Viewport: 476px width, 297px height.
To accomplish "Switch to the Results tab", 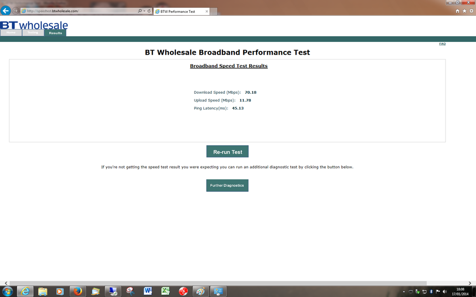I will tap(55, 33).
